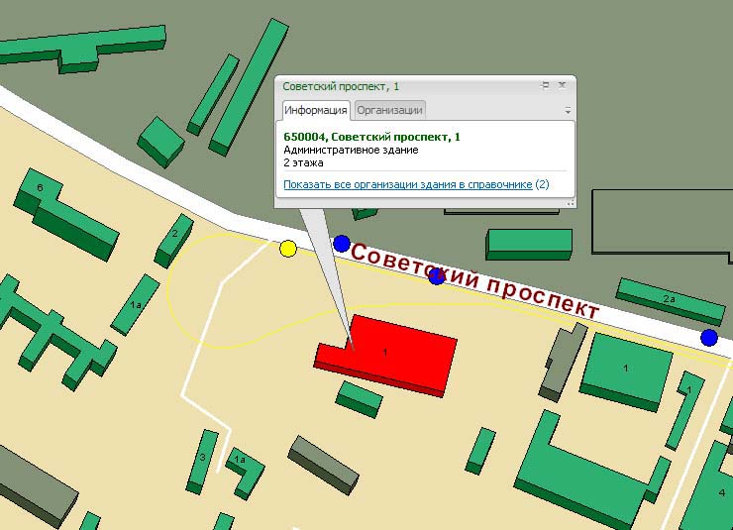Screen dimensions: 733x530
Task: Select the Информация tab
Action: 316,110
